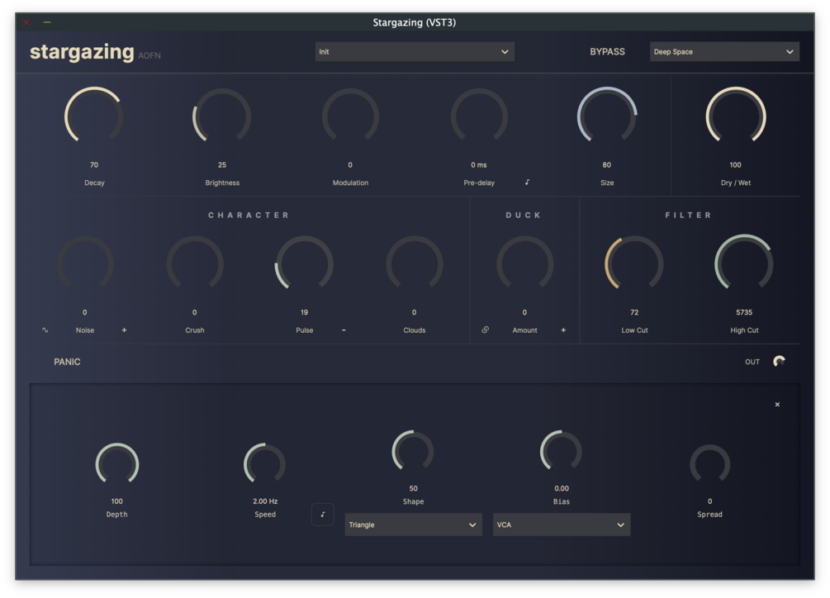Viewport: 830px width, 598px height.
Task: Click the AOFN label
Action: coord(149,55)
